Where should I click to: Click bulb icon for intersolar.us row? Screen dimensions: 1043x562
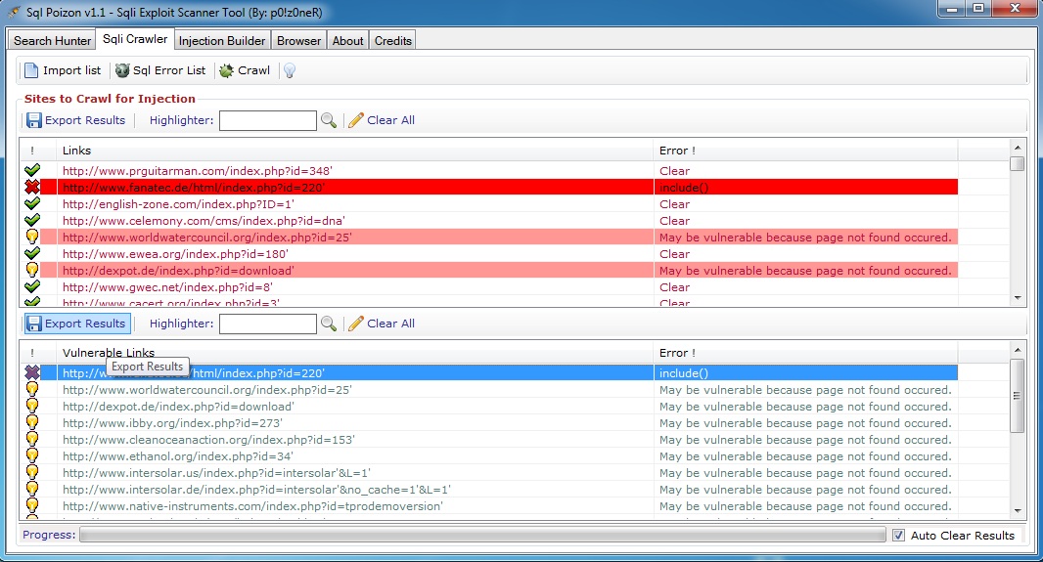[32, 472]
